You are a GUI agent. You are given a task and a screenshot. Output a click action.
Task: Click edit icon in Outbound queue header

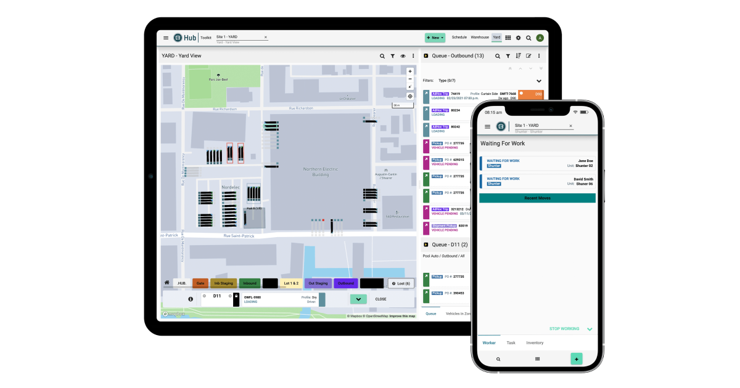(528, 56)
